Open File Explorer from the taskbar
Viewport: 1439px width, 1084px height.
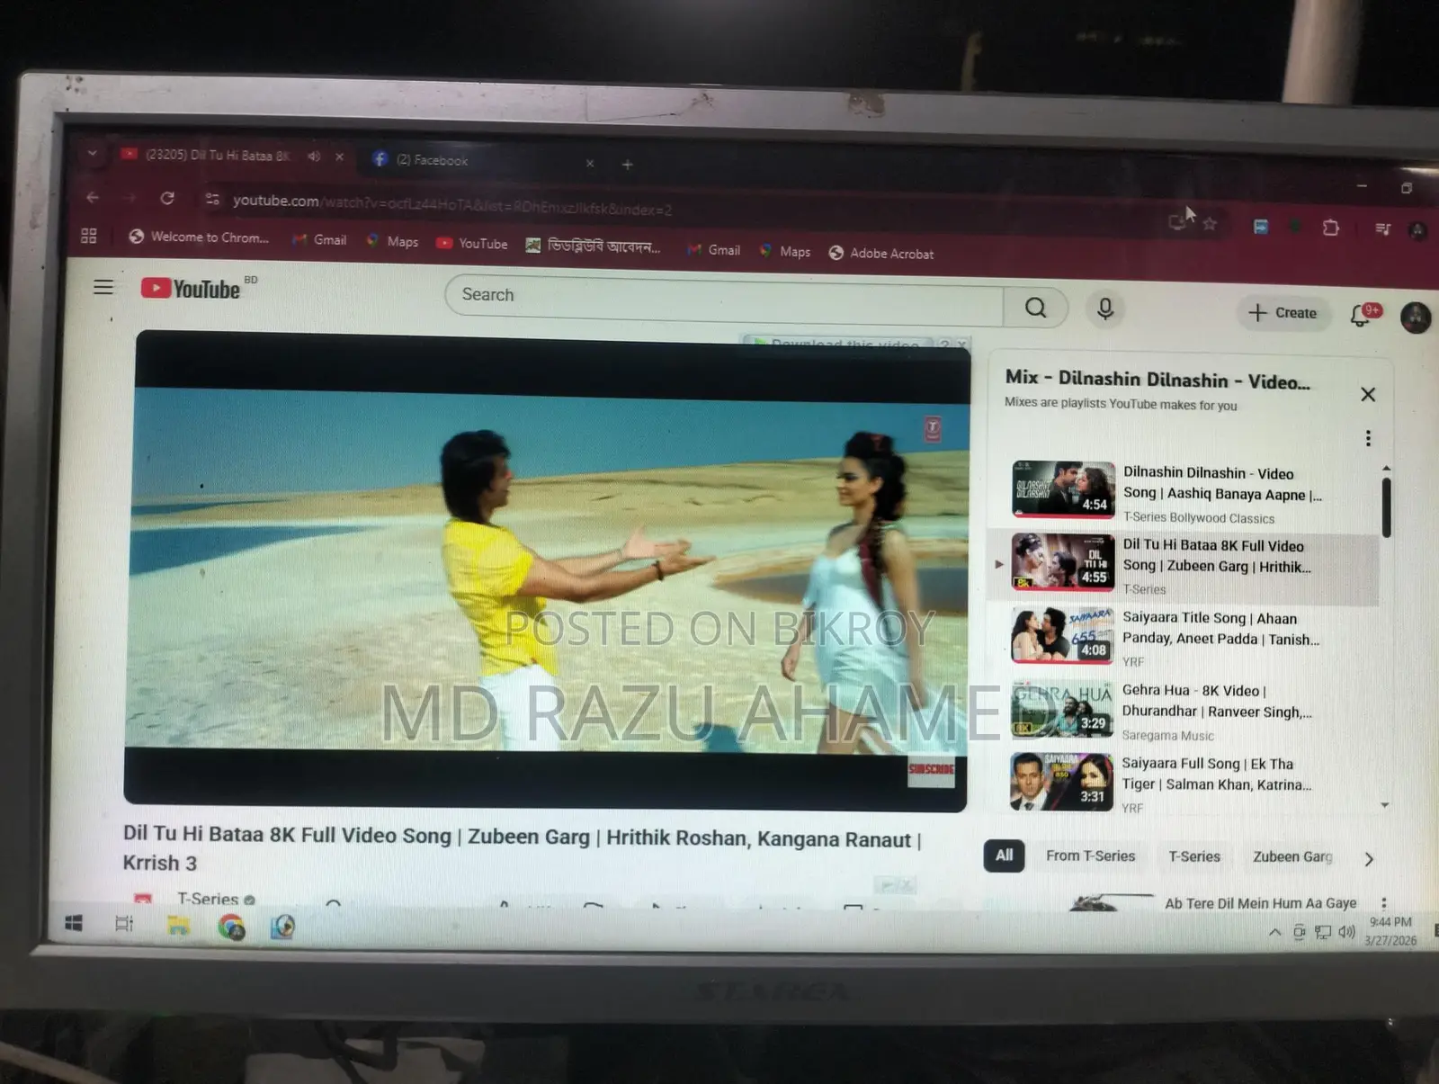point(178,926)
